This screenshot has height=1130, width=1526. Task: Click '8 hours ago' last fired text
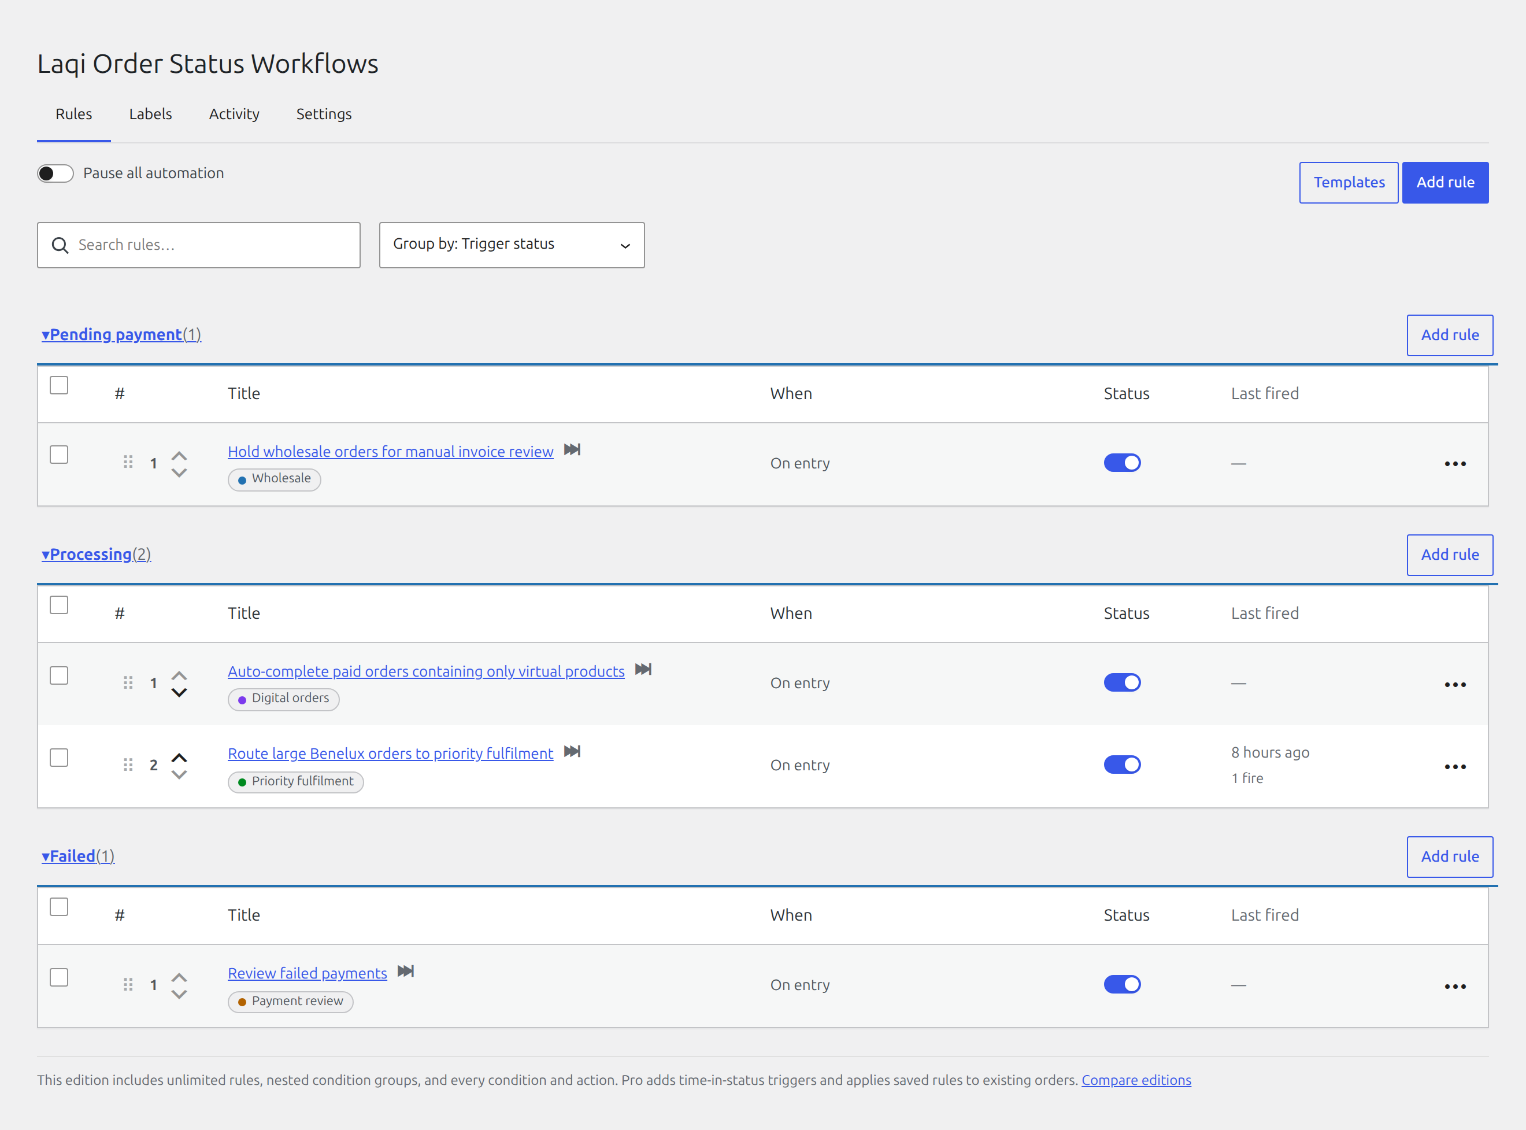[x=1269, y=752]
